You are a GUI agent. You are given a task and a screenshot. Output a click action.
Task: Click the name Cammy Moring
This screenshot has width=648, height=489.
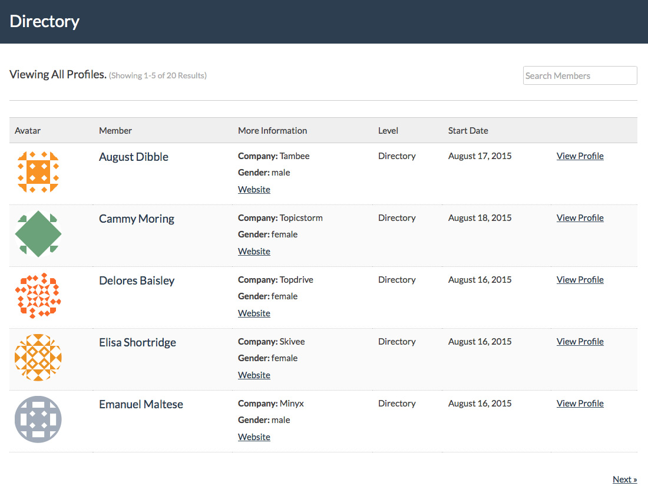[137, 219]
